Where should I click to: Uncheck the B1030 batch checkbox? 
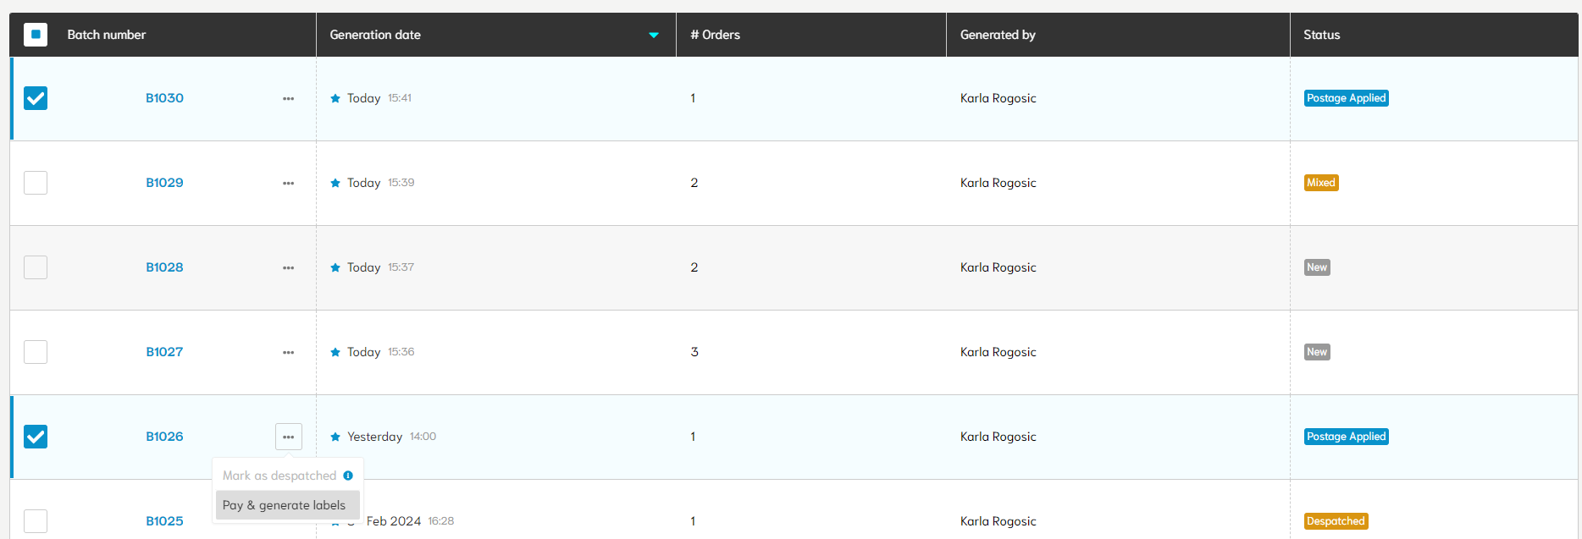pos(36,98)
